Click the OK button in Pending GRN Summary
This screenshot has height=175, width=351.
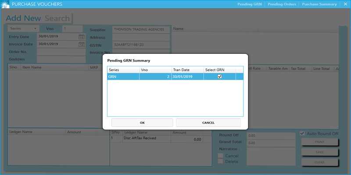(142, 122)
